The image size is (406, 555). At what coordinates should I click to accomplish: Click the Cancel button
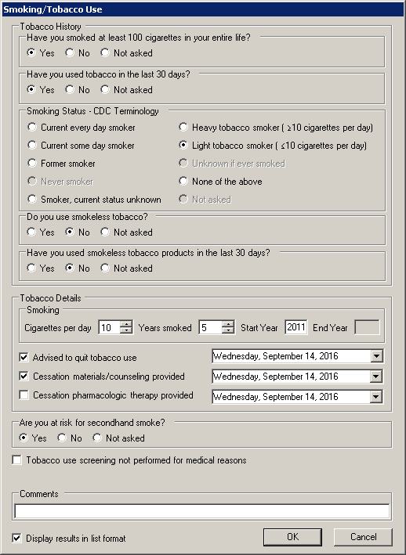click(x=363, y=537)
